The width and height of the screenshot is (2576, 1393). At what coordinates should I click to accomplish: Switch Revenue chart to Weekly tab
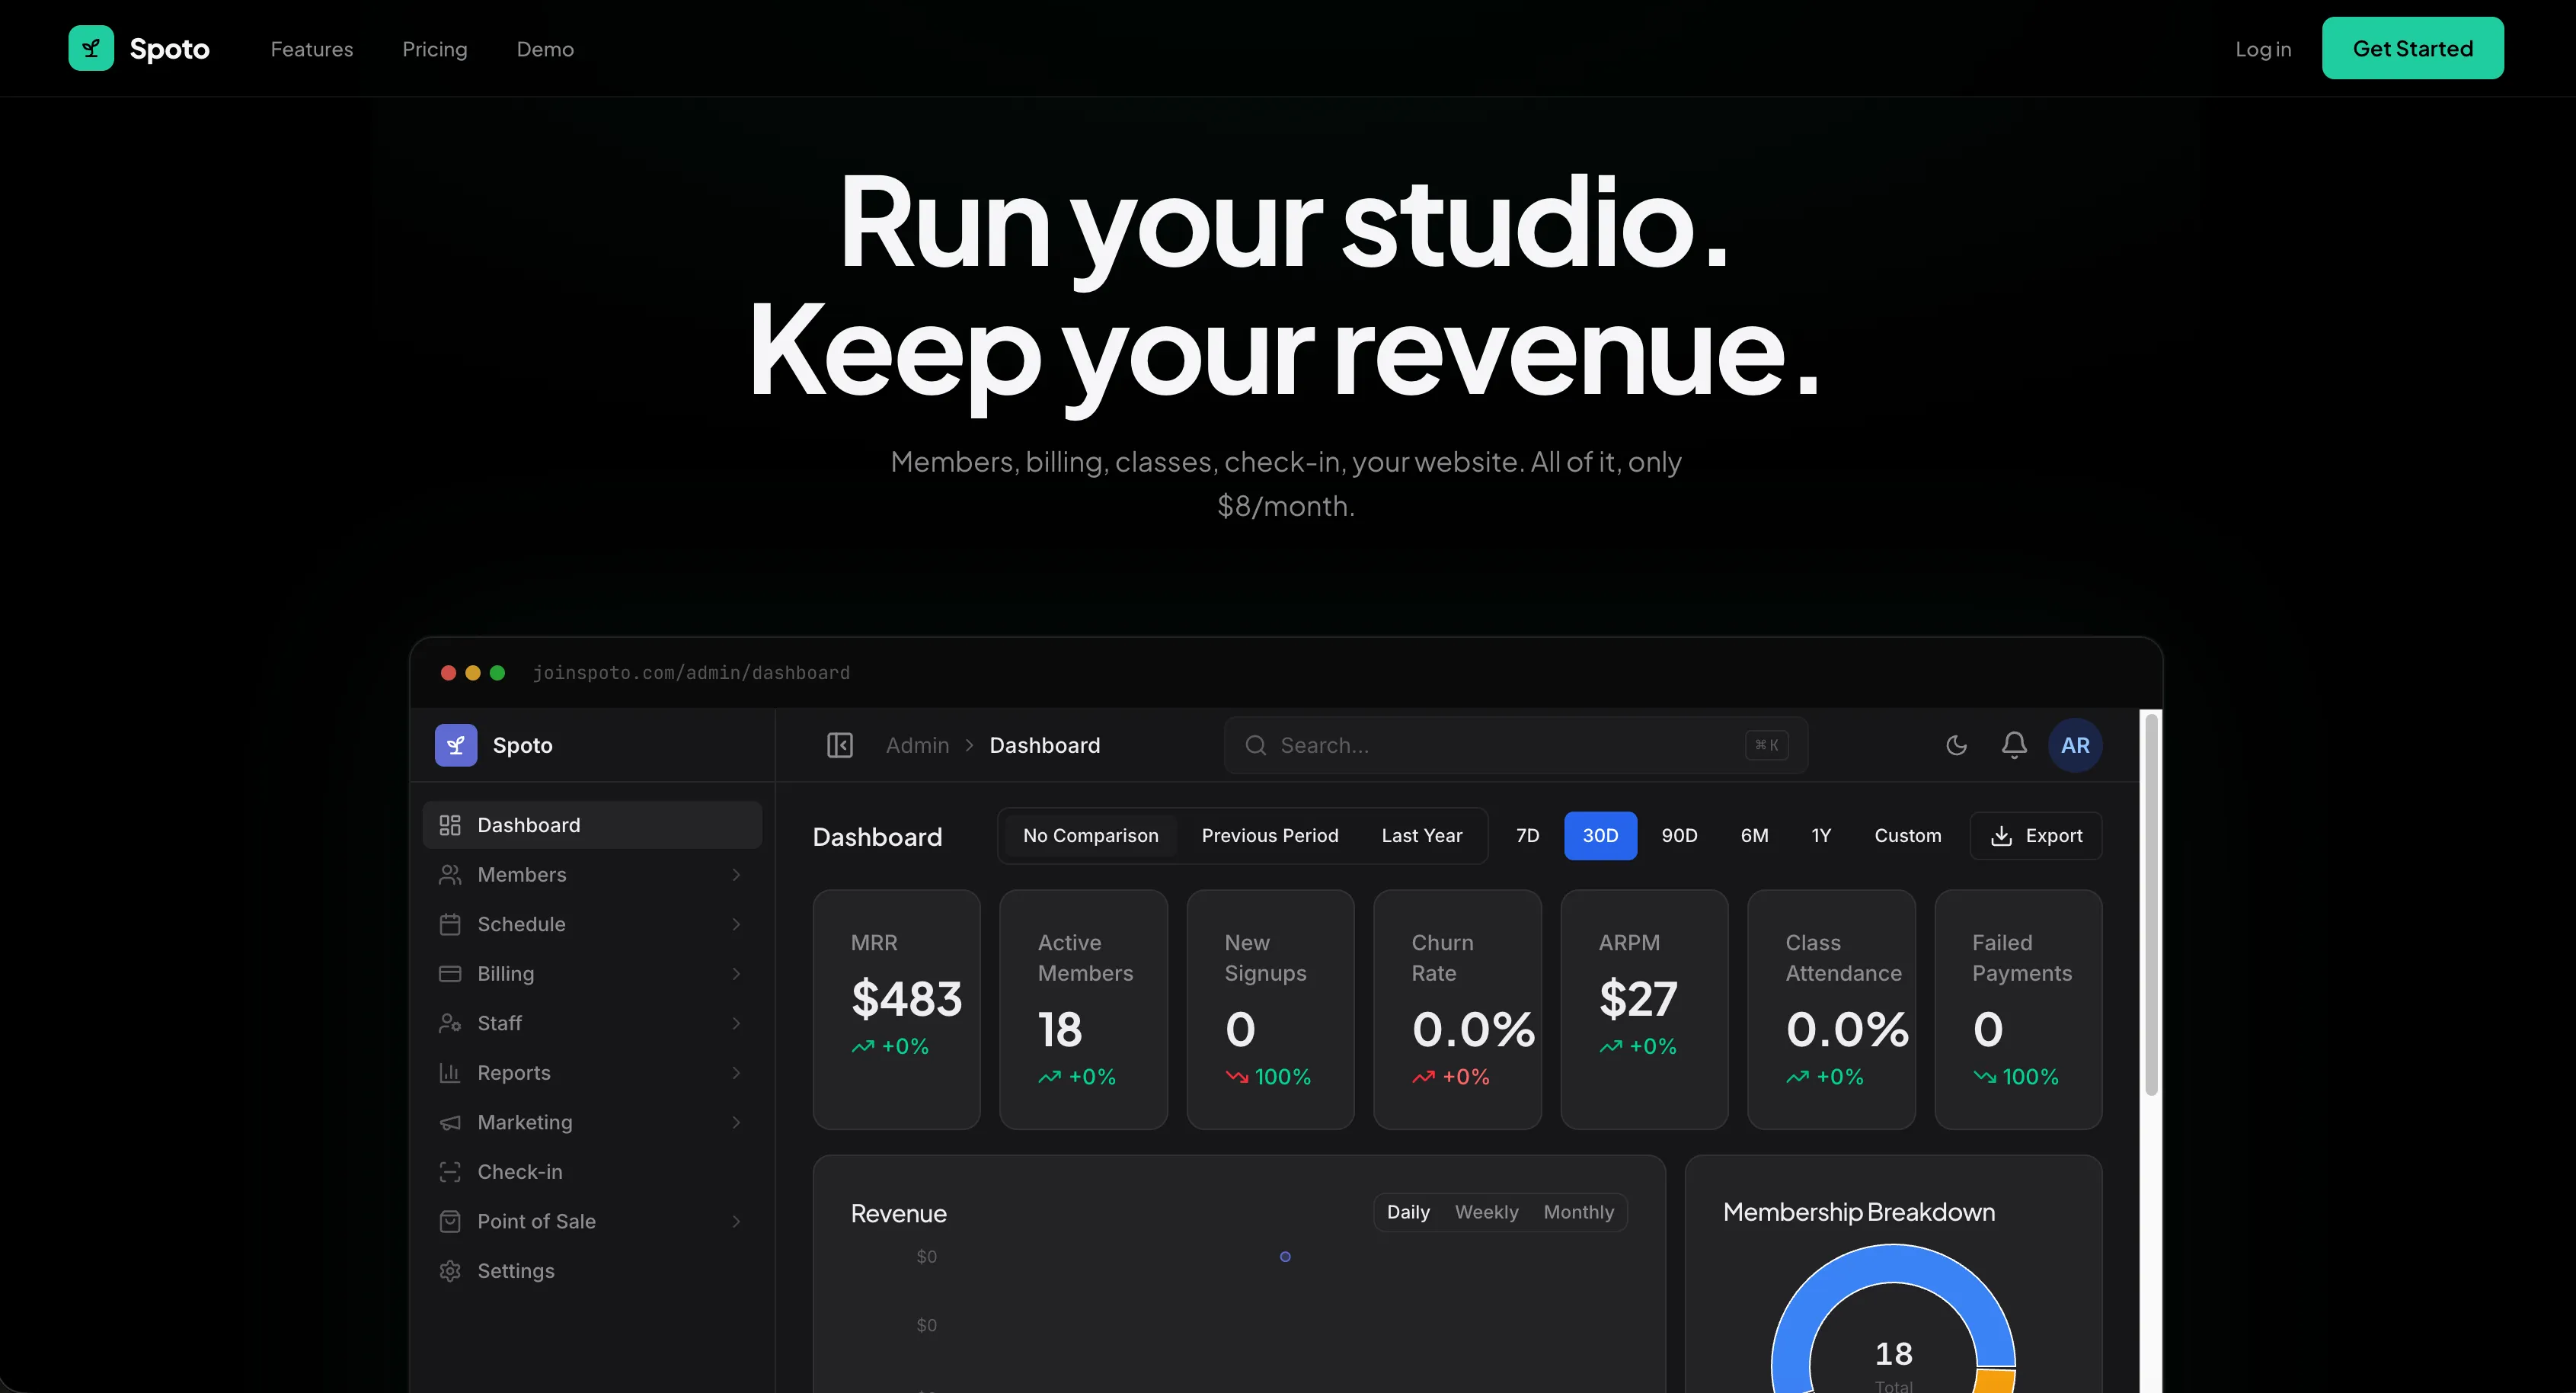(1487, 1212)
